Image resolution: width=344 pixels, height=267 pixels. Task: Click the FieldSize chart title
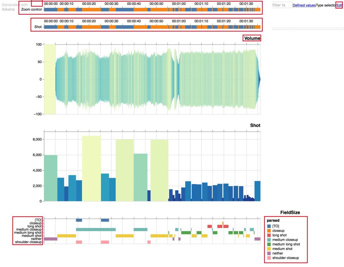[290, 213]
